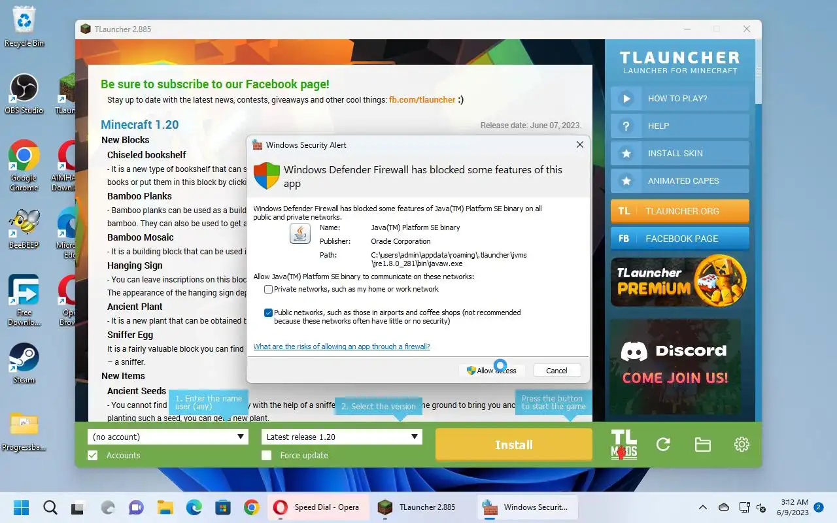Launch OBS Studio from desktop
Screen dimensions: 837x523
(24, 93)
